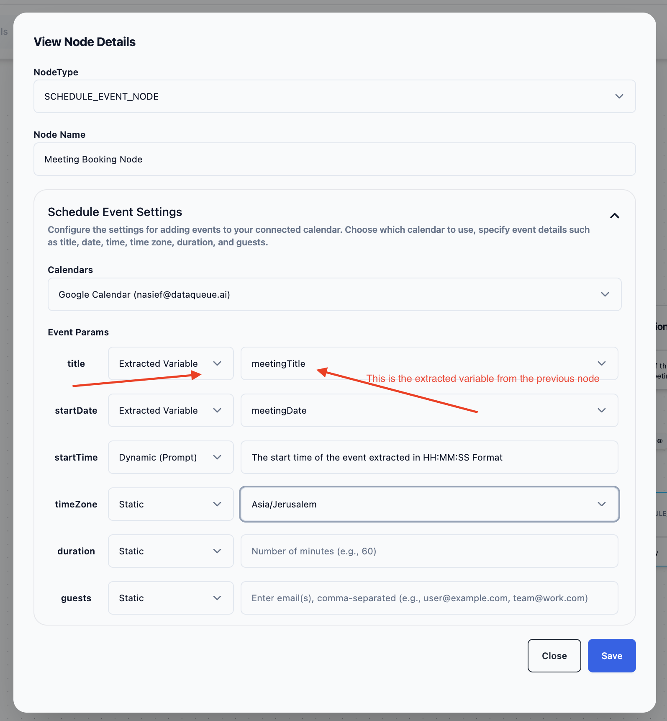
Task: Click the guests email input field
Action: click(429, 598)
